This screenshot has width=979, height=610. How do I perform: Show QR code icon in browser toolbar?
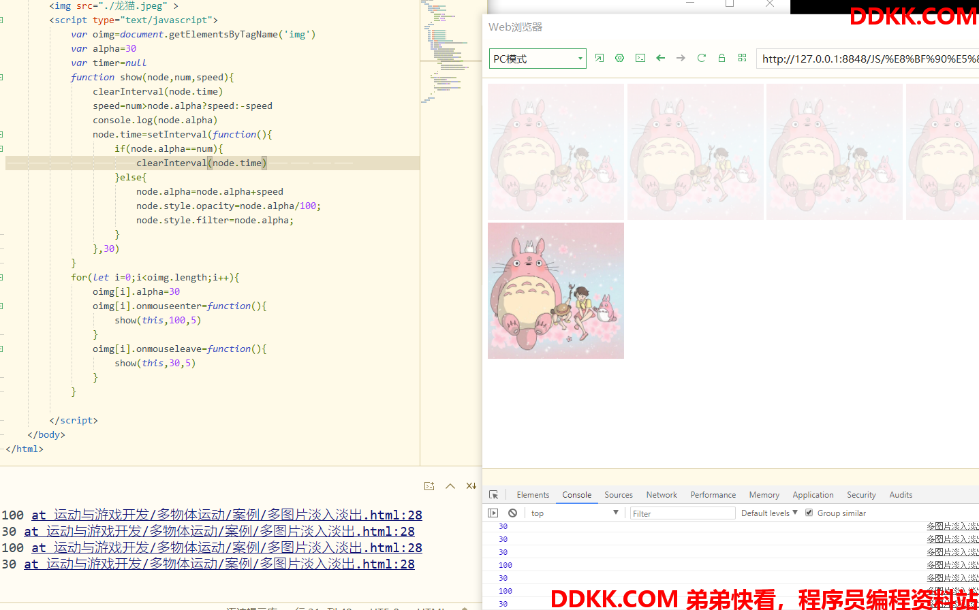click(742, 59)
